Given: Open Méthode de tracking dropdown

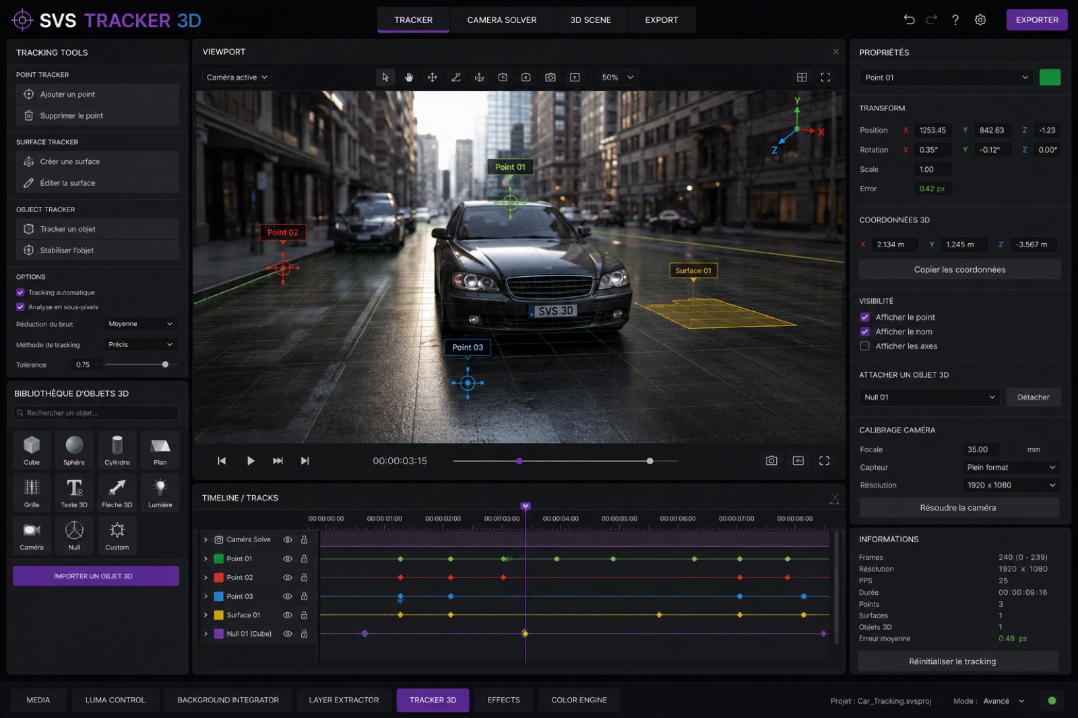Looking at the screenshot, I should tap(141, 344).
